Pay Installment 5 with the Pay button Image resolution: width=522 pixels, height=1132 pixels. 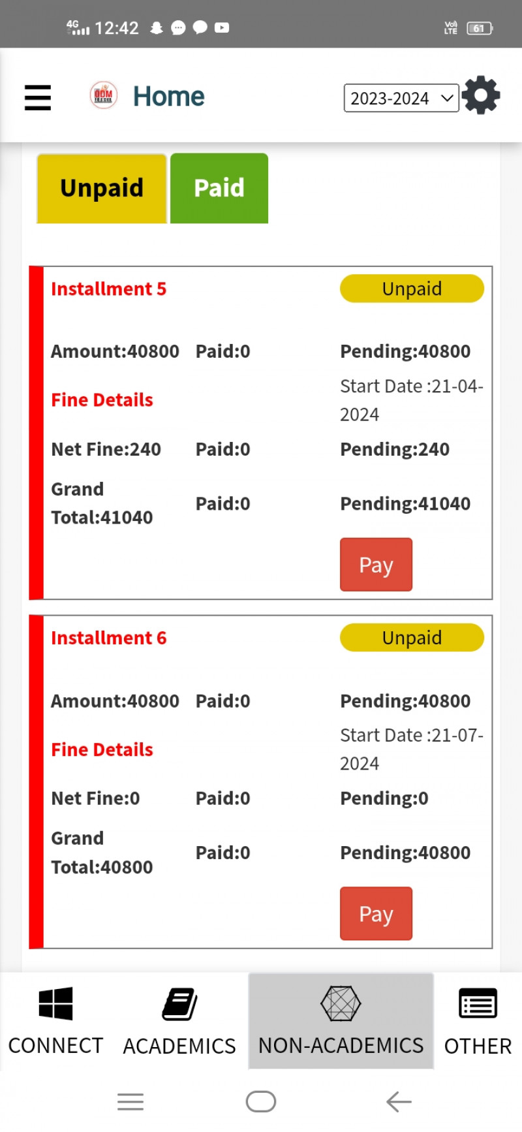coord(376,565)
